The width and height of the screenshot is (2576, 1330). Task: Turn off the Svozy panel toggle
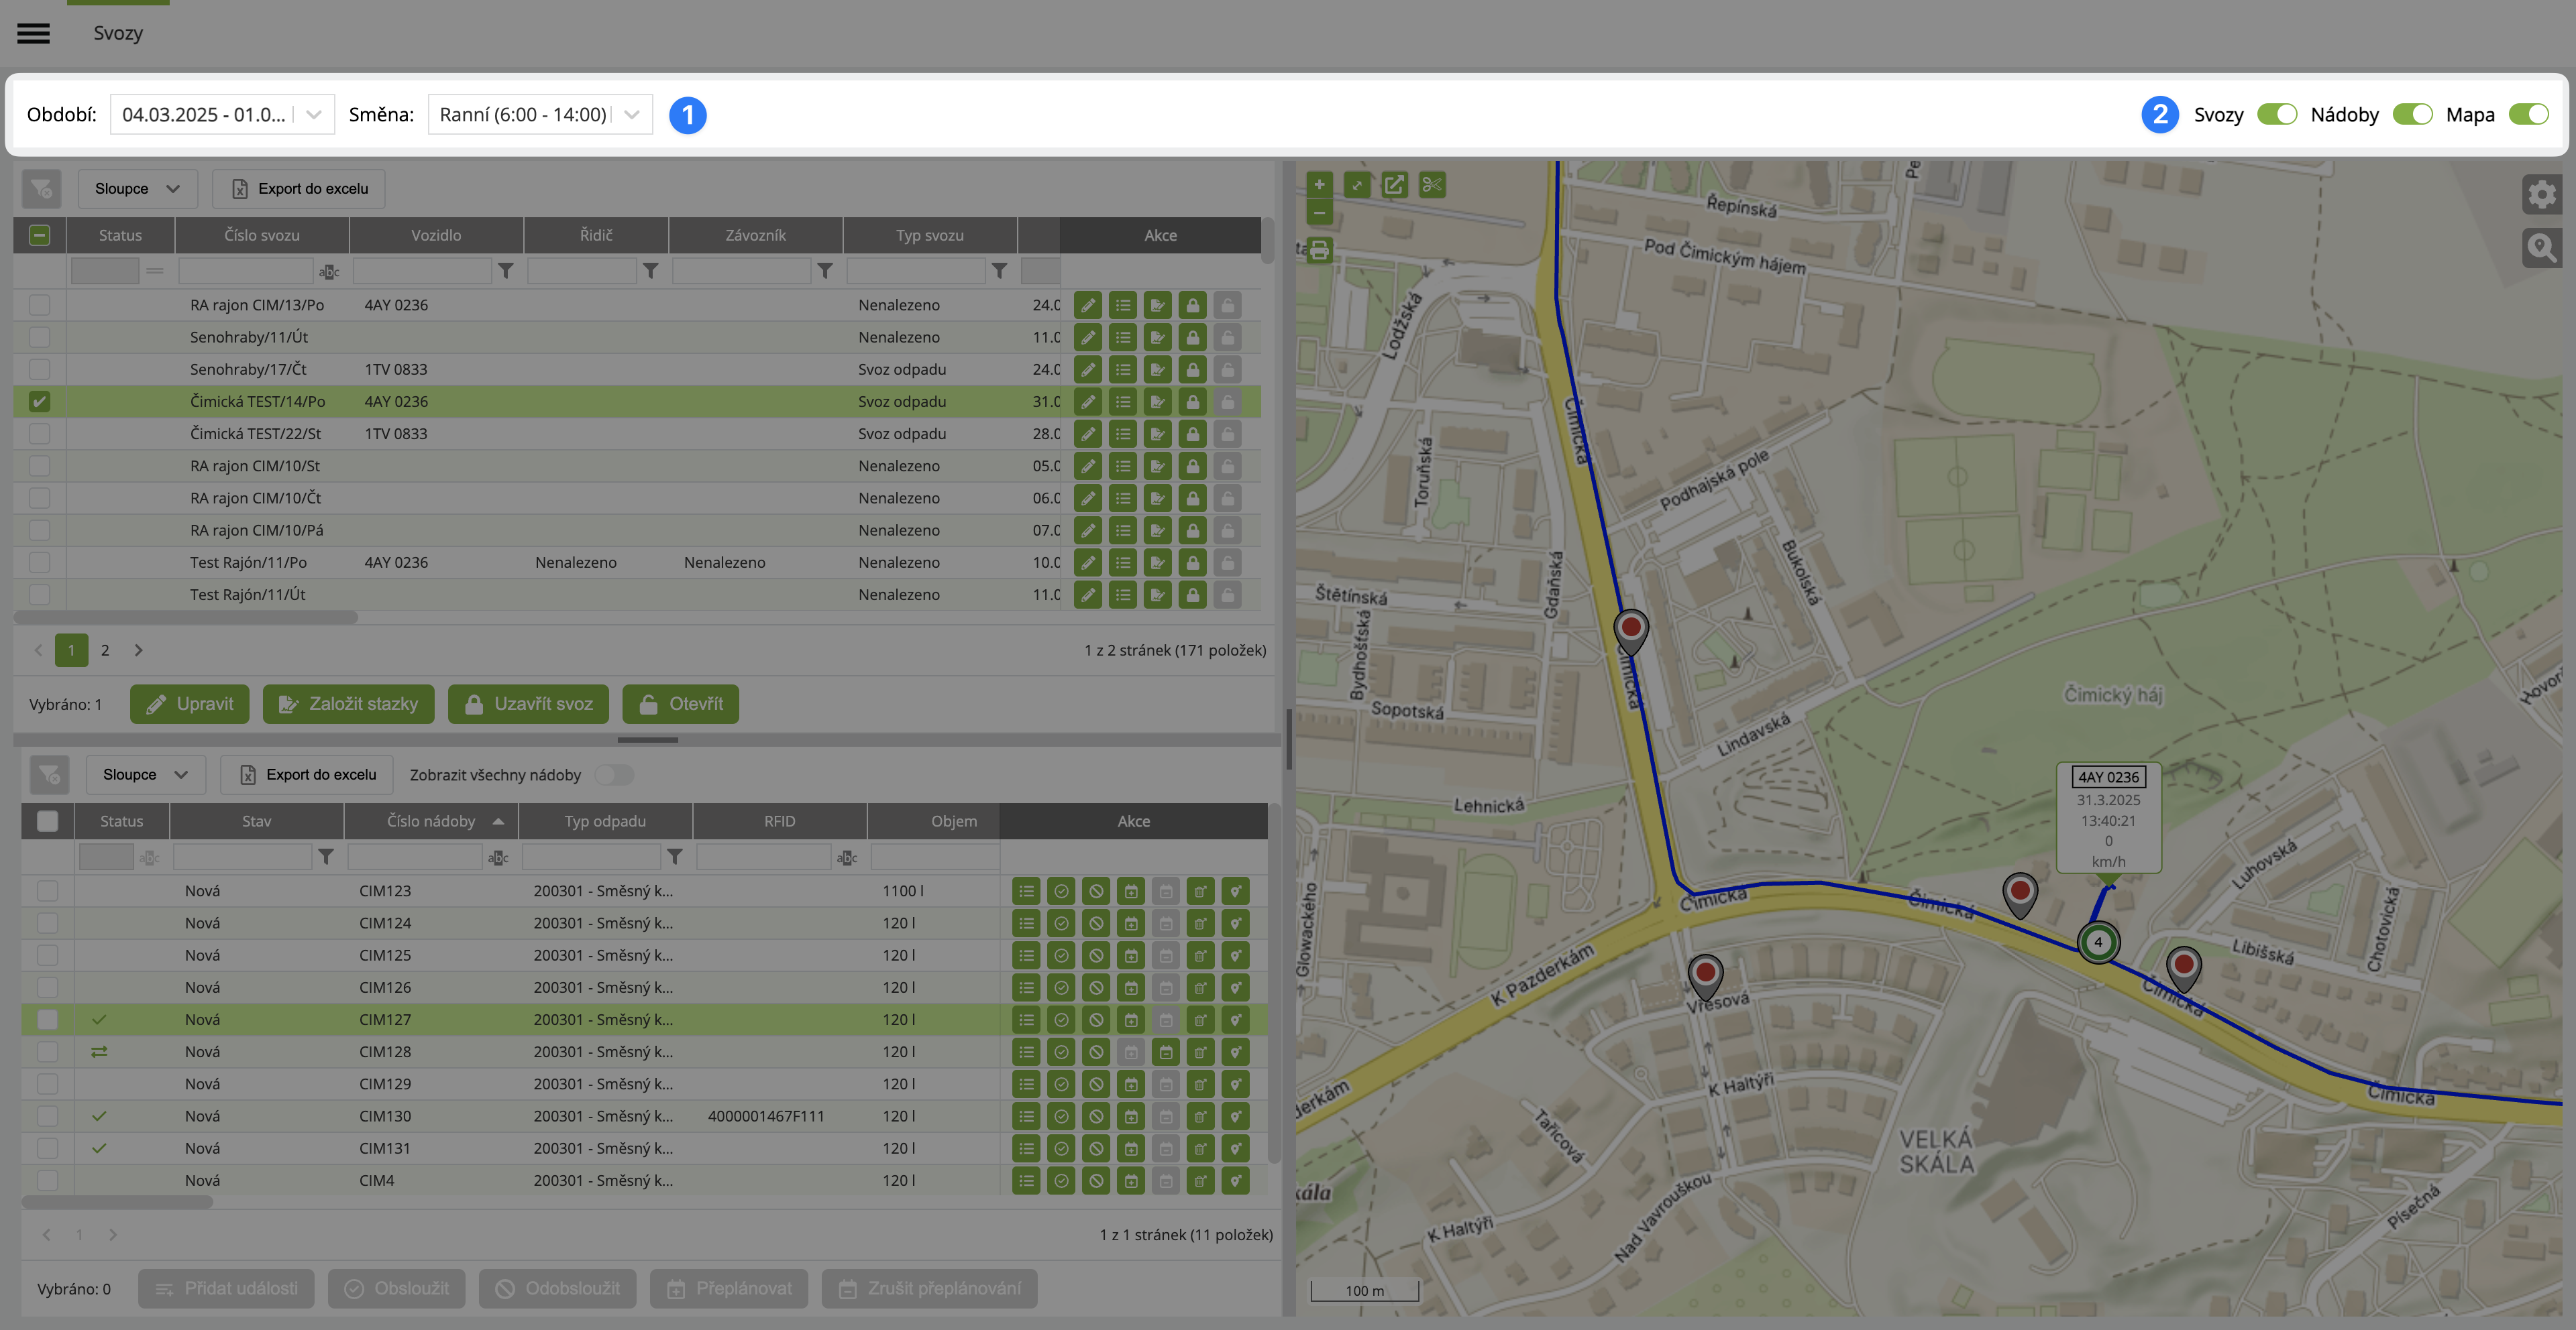pyautogui.click(x=2277, y=115)
